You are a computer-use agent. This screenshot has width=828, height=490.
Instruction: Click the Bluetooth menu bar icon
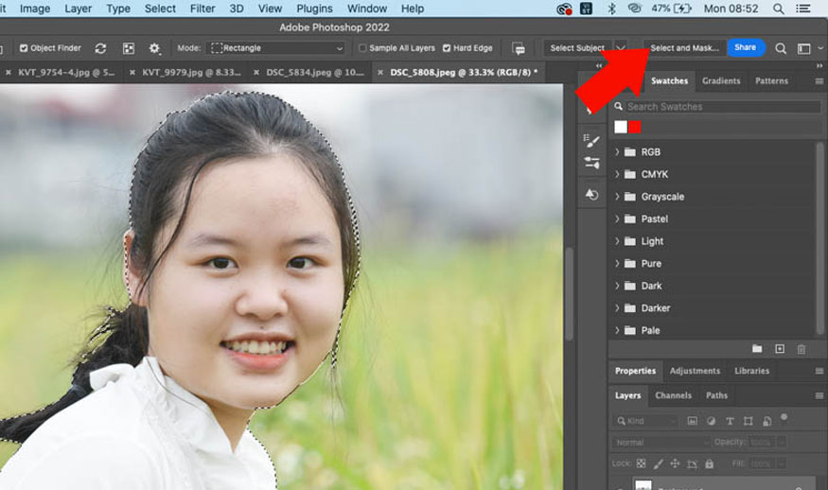pyautogui.click(x=611, y=9)
